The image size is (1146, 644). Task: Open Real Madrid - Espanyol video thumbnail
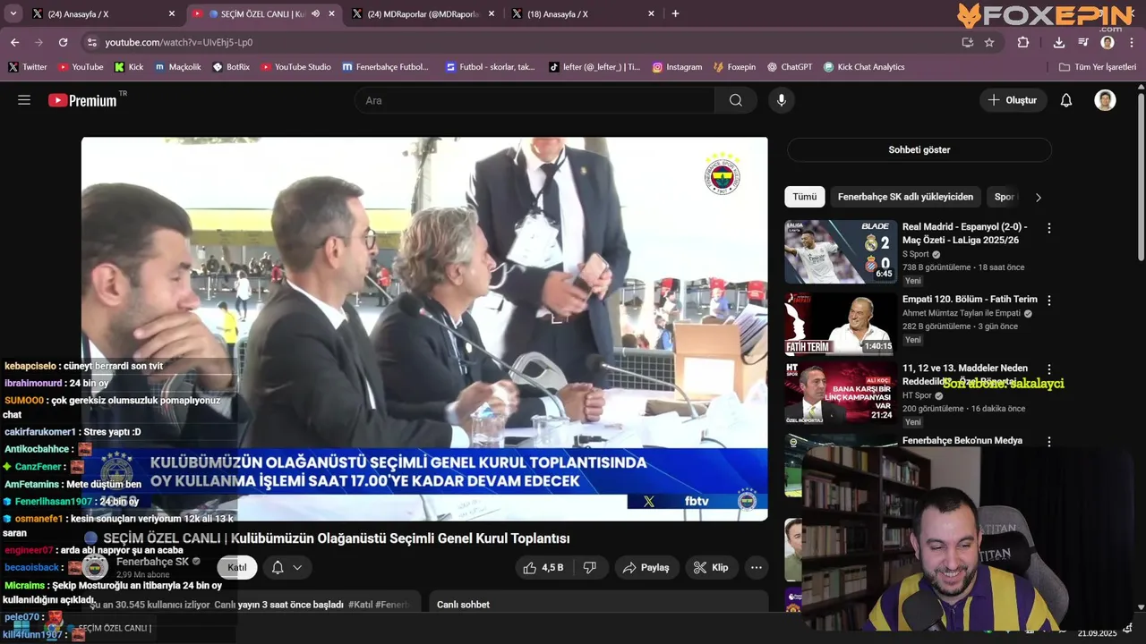[841, 251]
